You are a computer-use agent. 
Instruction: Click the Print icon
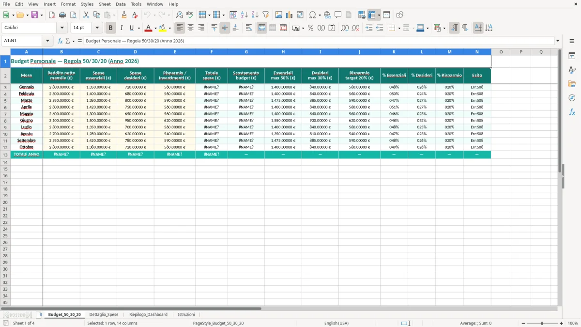pyautogui.click(x=62, y=15)
